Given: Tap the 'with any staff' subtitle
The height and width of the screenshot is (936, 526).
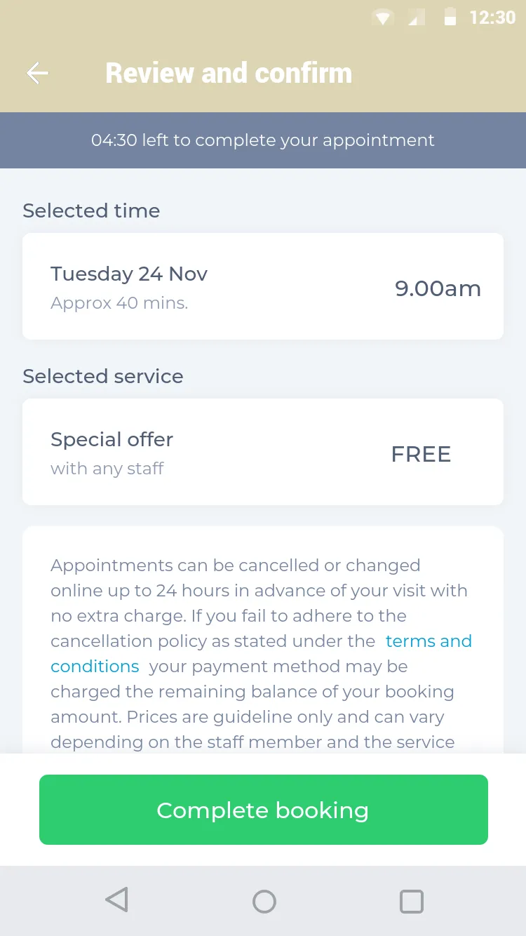Looking at the screenshot, I should [107, 469].
